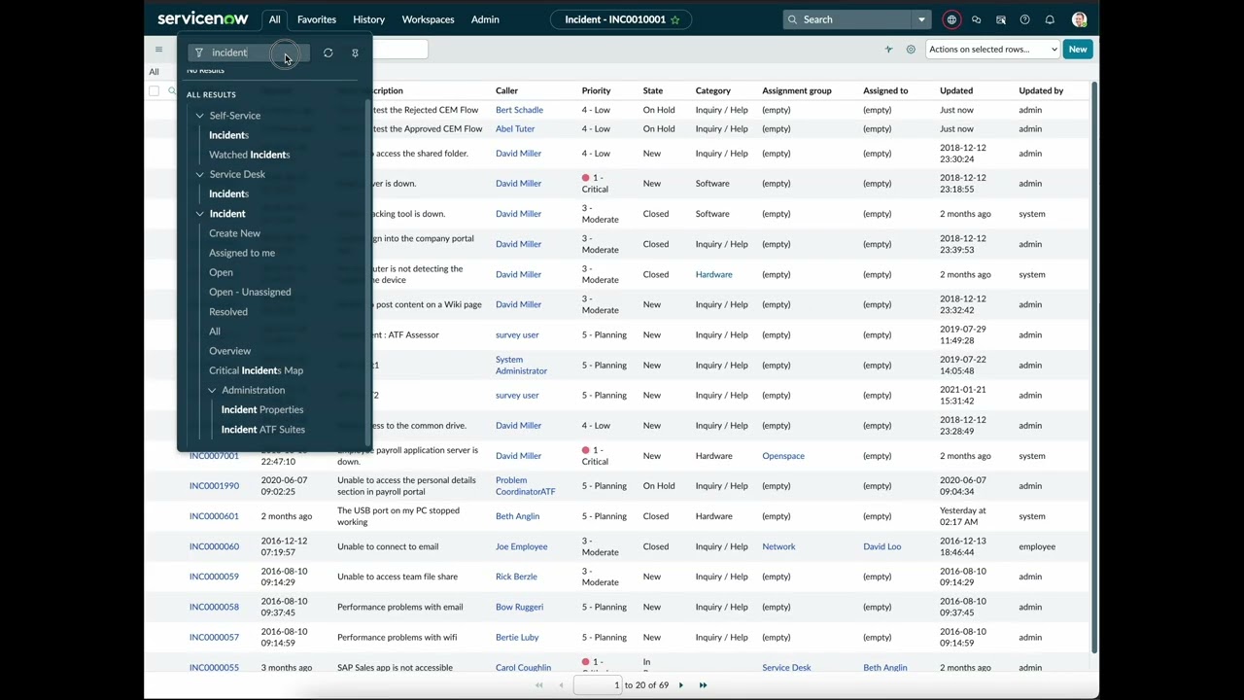The image size is (1244, 700).
Task: Click the search magnifier icon in header
Action: (793, 19)
